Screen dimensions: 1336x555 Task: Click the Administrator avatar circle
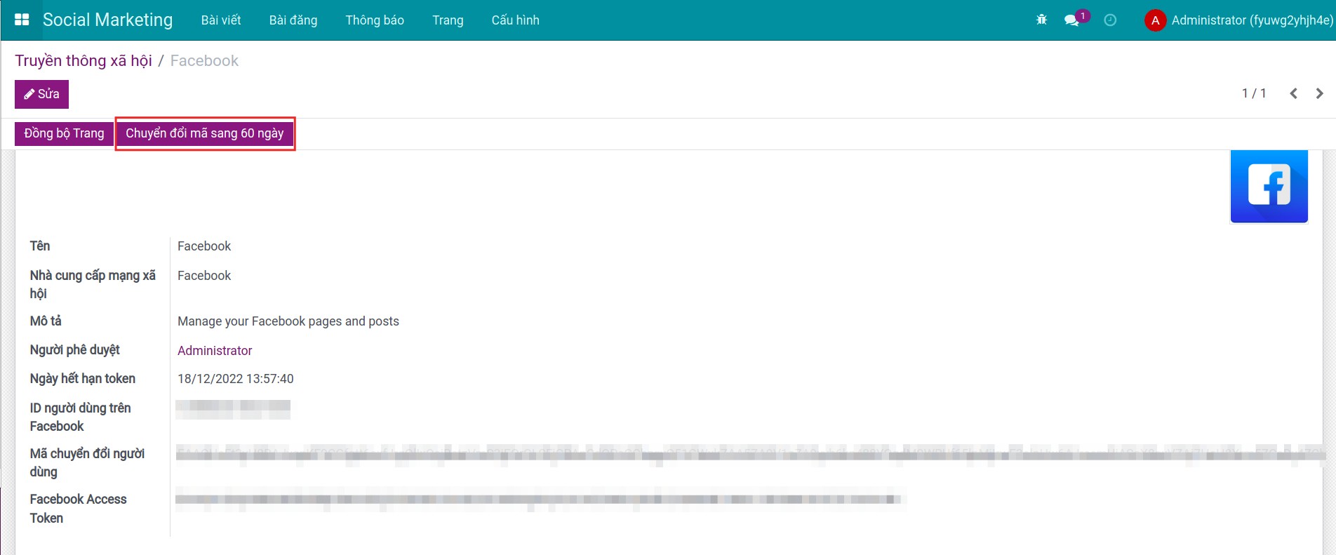tap(1154, 20)
